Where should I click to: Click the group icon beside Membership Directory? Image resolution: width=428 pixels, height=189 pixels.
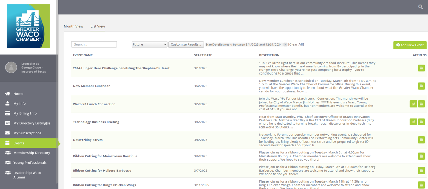tap(8, 153)
